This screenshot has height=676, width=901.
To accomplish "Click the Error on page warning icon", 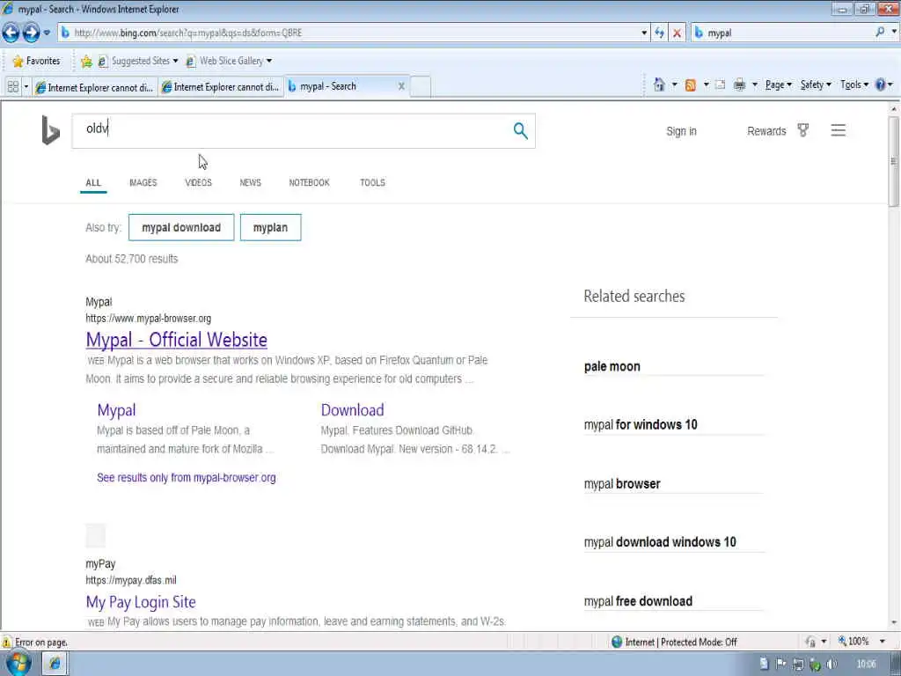I will [x=6, y=642].
